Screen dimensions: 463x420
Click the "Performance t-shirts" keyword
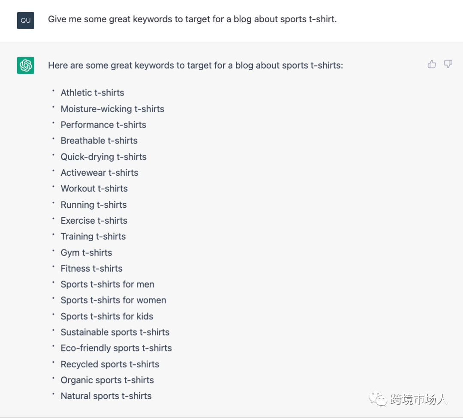[x=103, y=125]
